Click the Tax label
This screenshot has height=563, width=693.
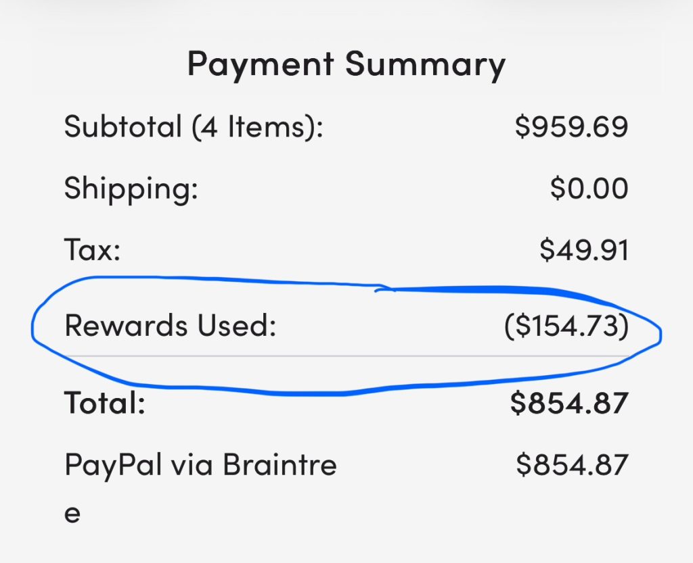pos(92,251)
